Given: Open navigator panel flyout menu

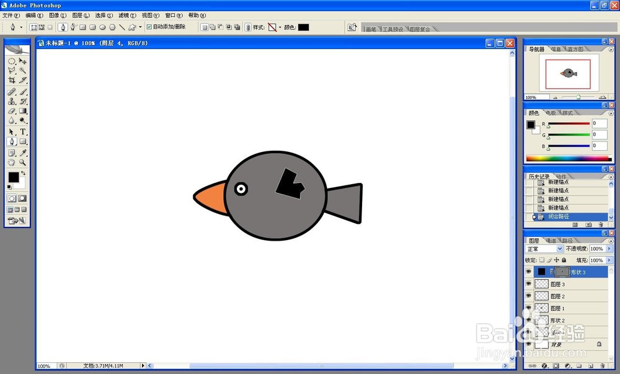Looking at the screenshot, I should (611, 50).
